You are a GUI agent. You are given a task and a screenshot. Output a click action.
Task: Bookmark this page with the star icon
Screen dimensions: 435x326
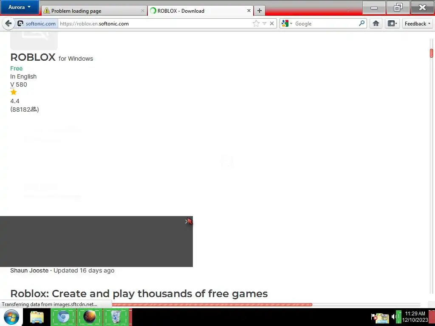(x=256, y=24)
